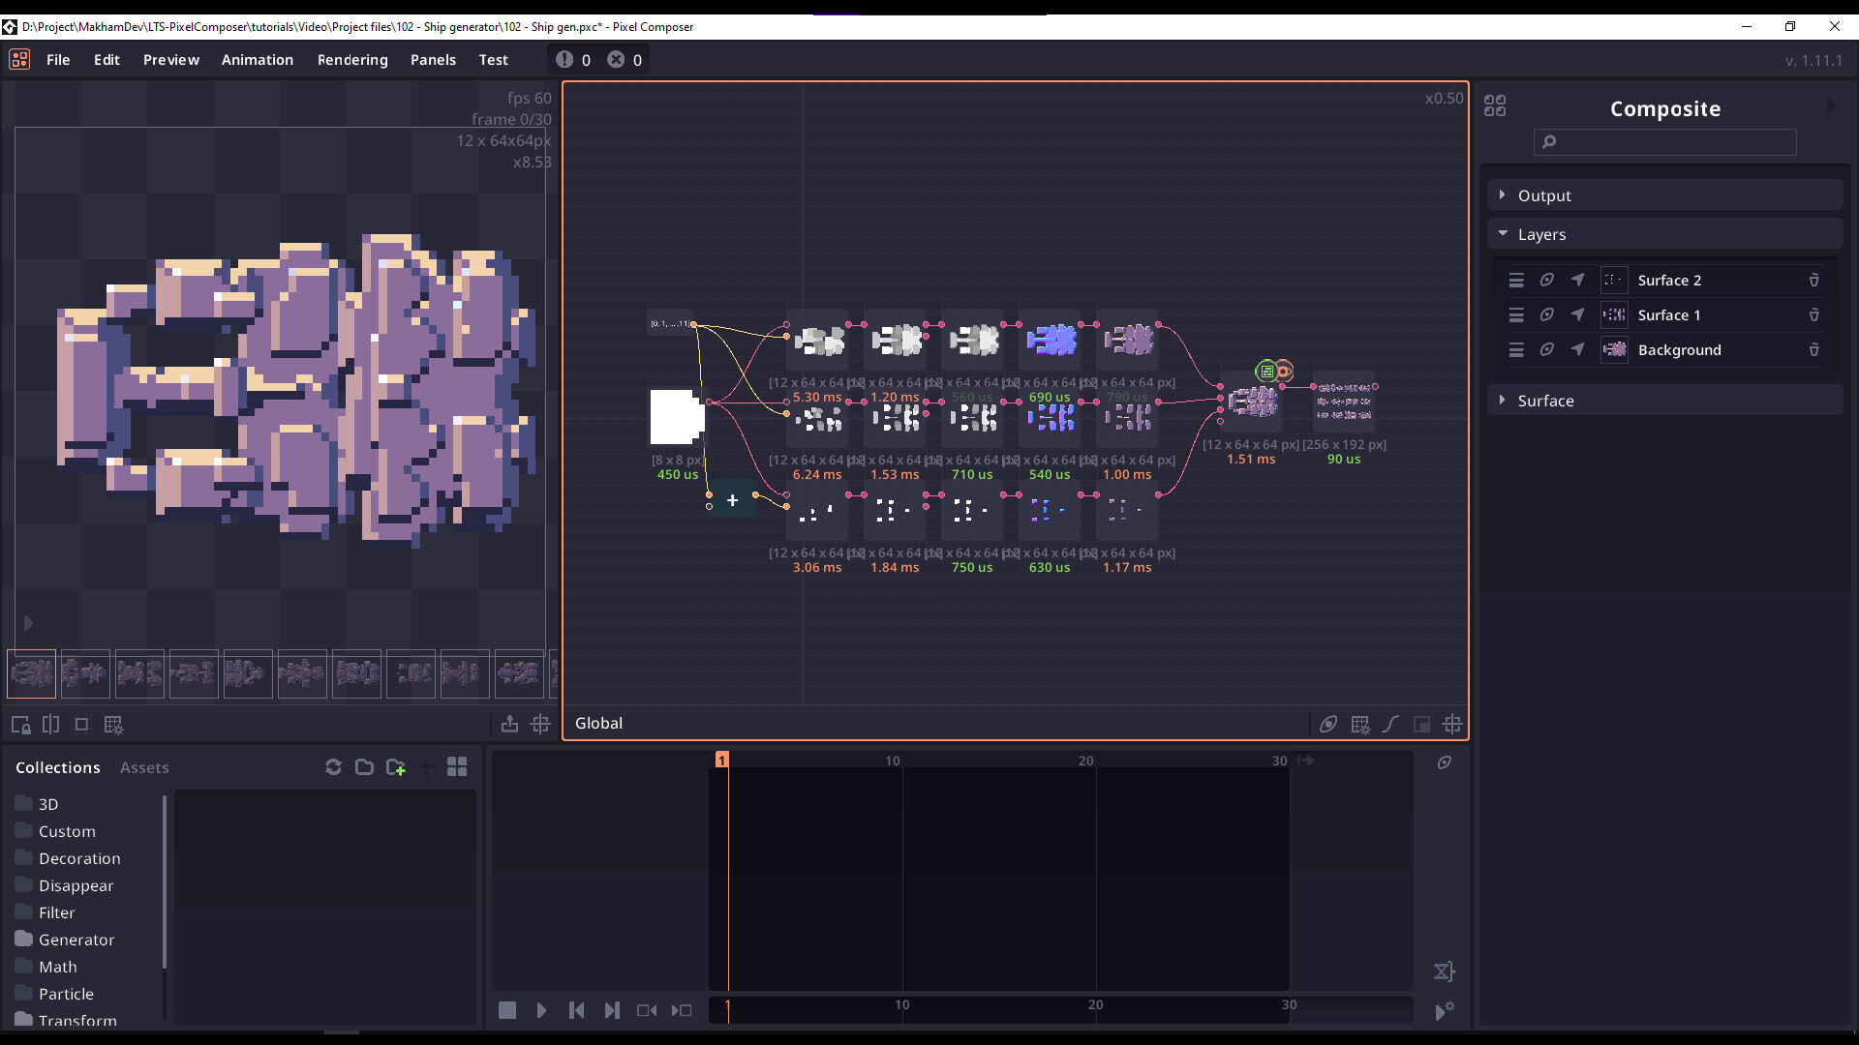The image size is (1859, 1045).
Task: Open the Rendering menu in menu bar
Action: coord(352,59)
